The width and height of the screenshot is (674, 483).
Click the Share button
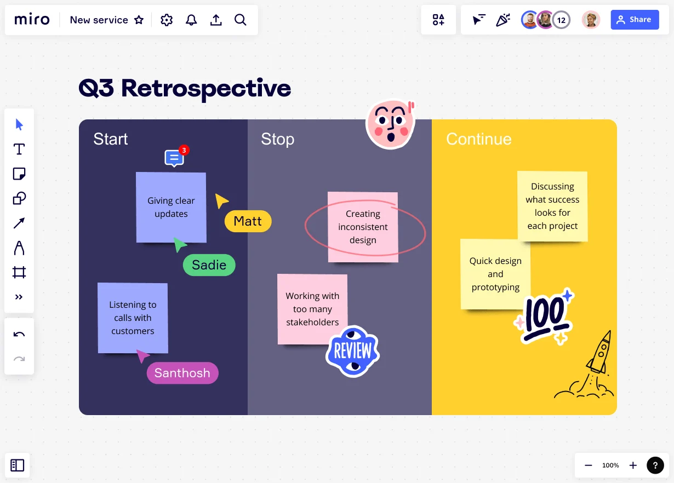[x=635, y=20]
